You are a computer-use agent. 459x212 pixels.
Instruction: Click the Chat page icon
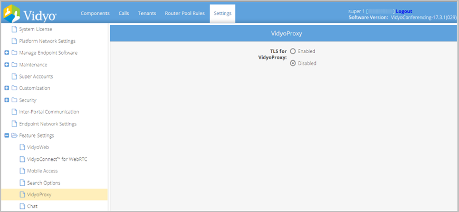click(22, 206)
